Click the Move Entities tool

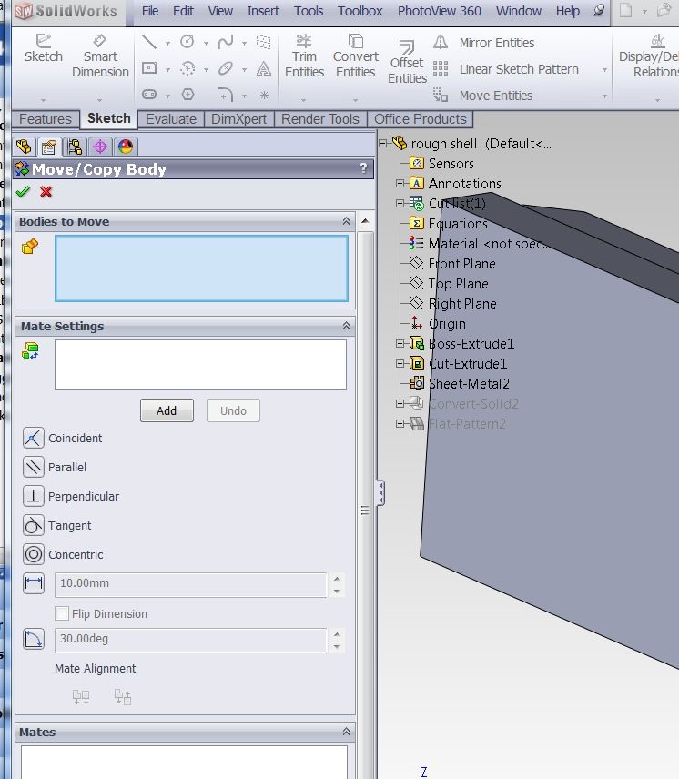pos(482,96)
